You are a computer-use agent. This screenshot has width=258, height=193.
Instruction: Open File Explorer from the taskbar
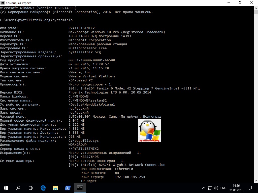[x=55, y=188]
